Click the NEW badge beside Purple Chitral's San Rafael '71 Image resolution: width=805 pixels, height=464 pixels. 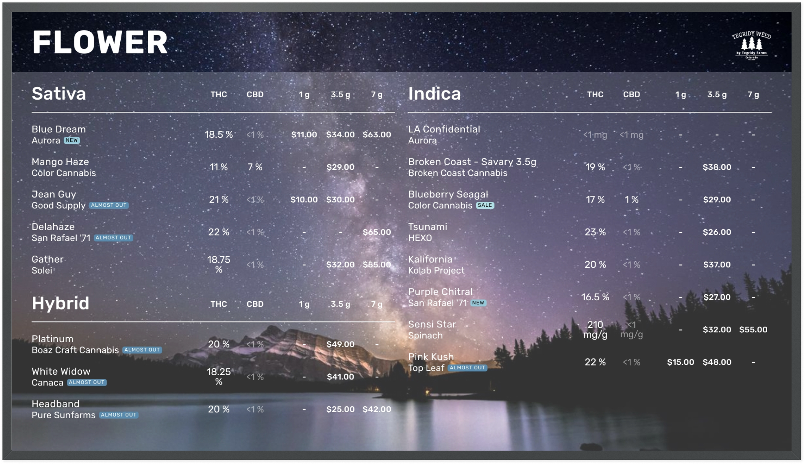click(478, 303)
